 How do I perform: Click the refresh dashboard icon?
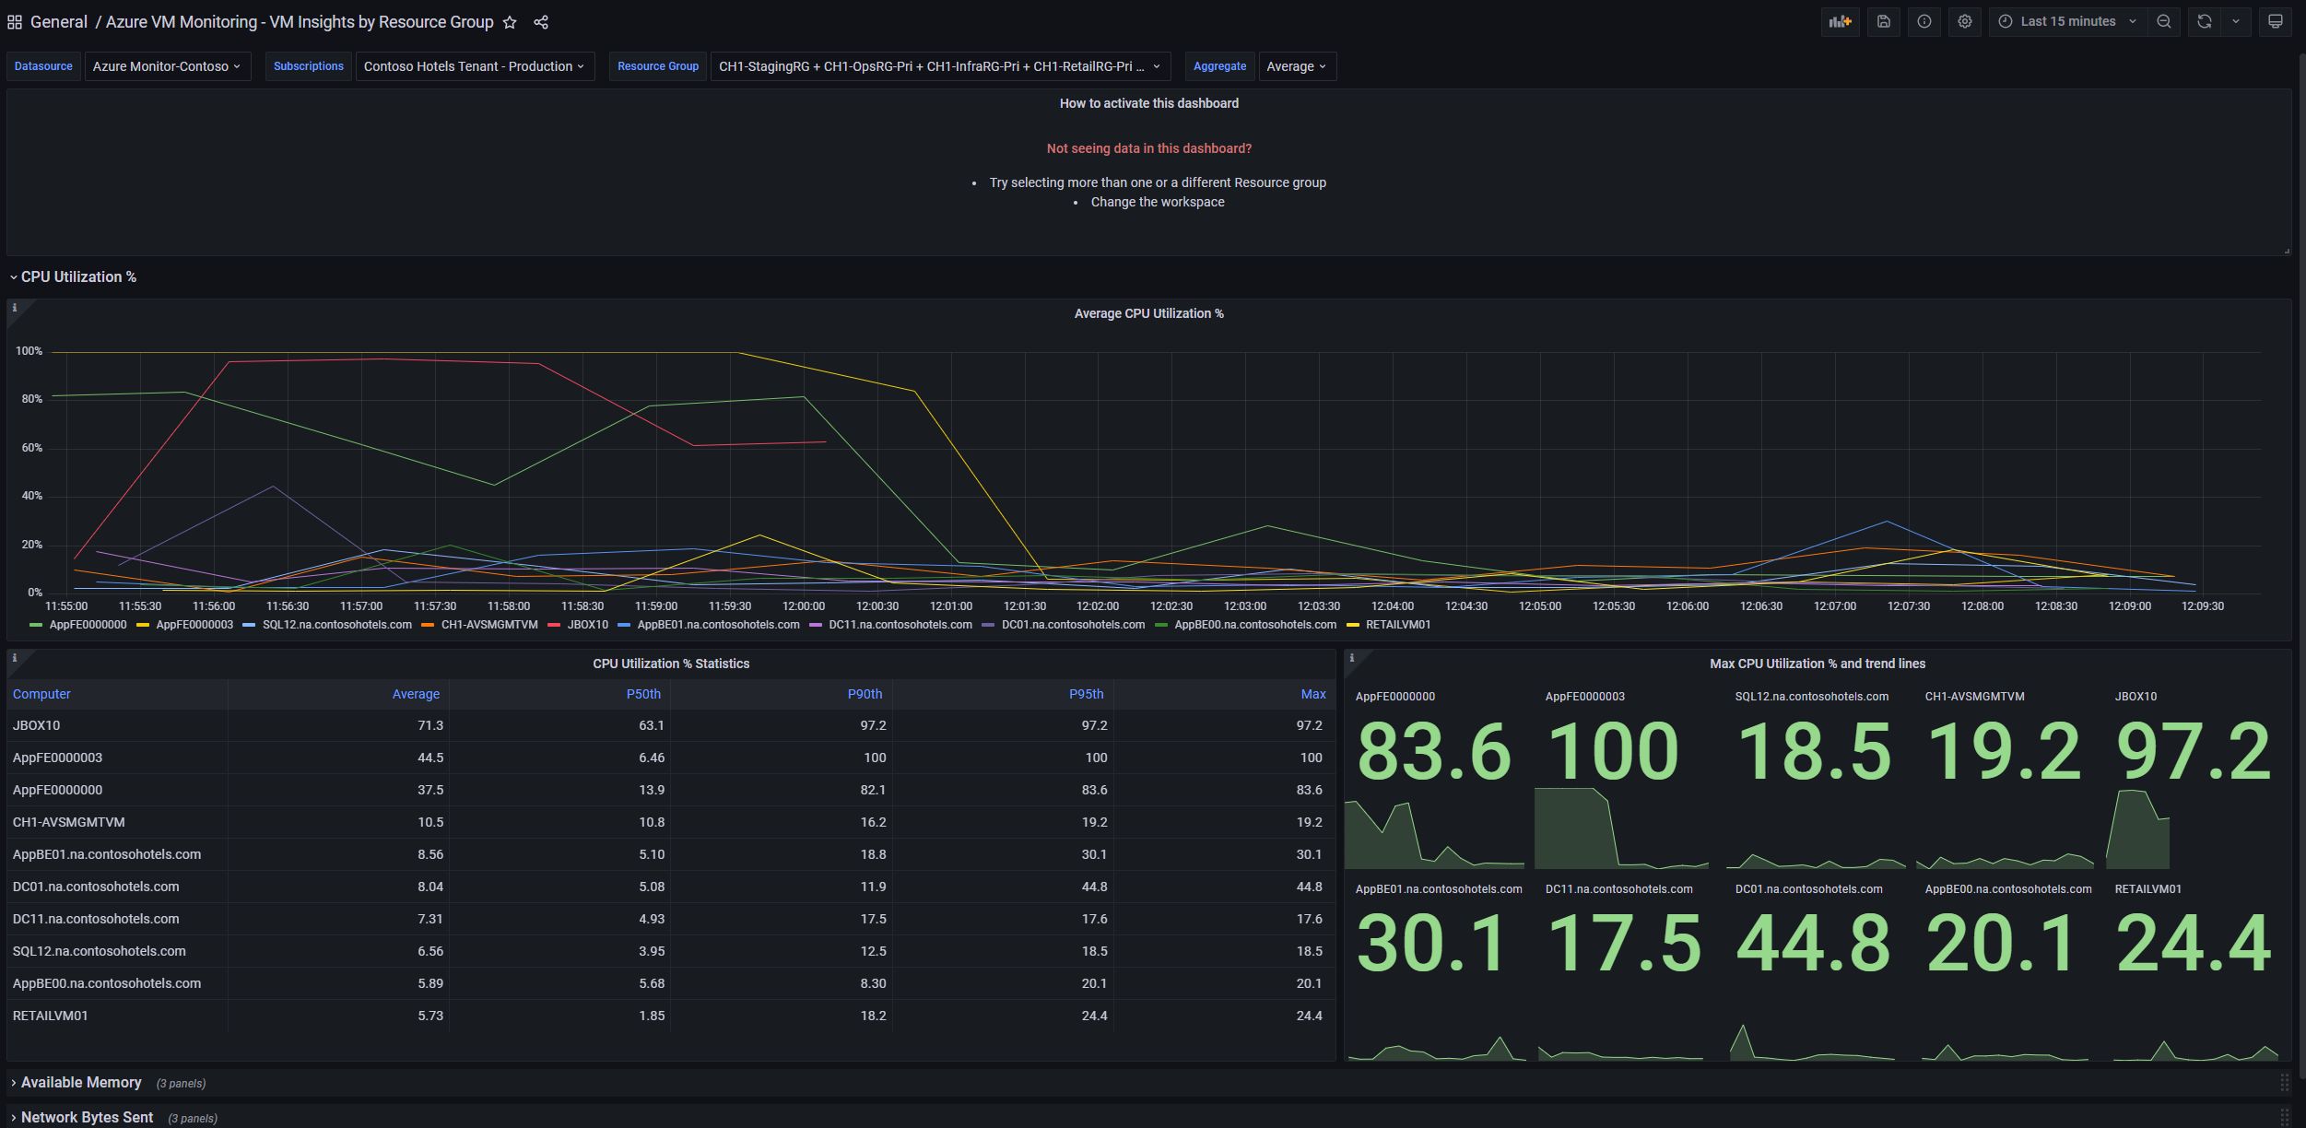click(2205, 21)
